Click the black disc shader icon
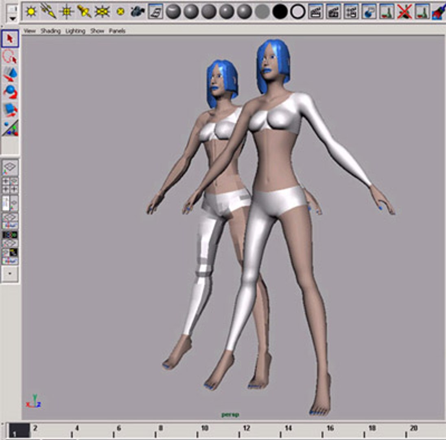This screenshot has height=440, width=446. tap(280, 12)
